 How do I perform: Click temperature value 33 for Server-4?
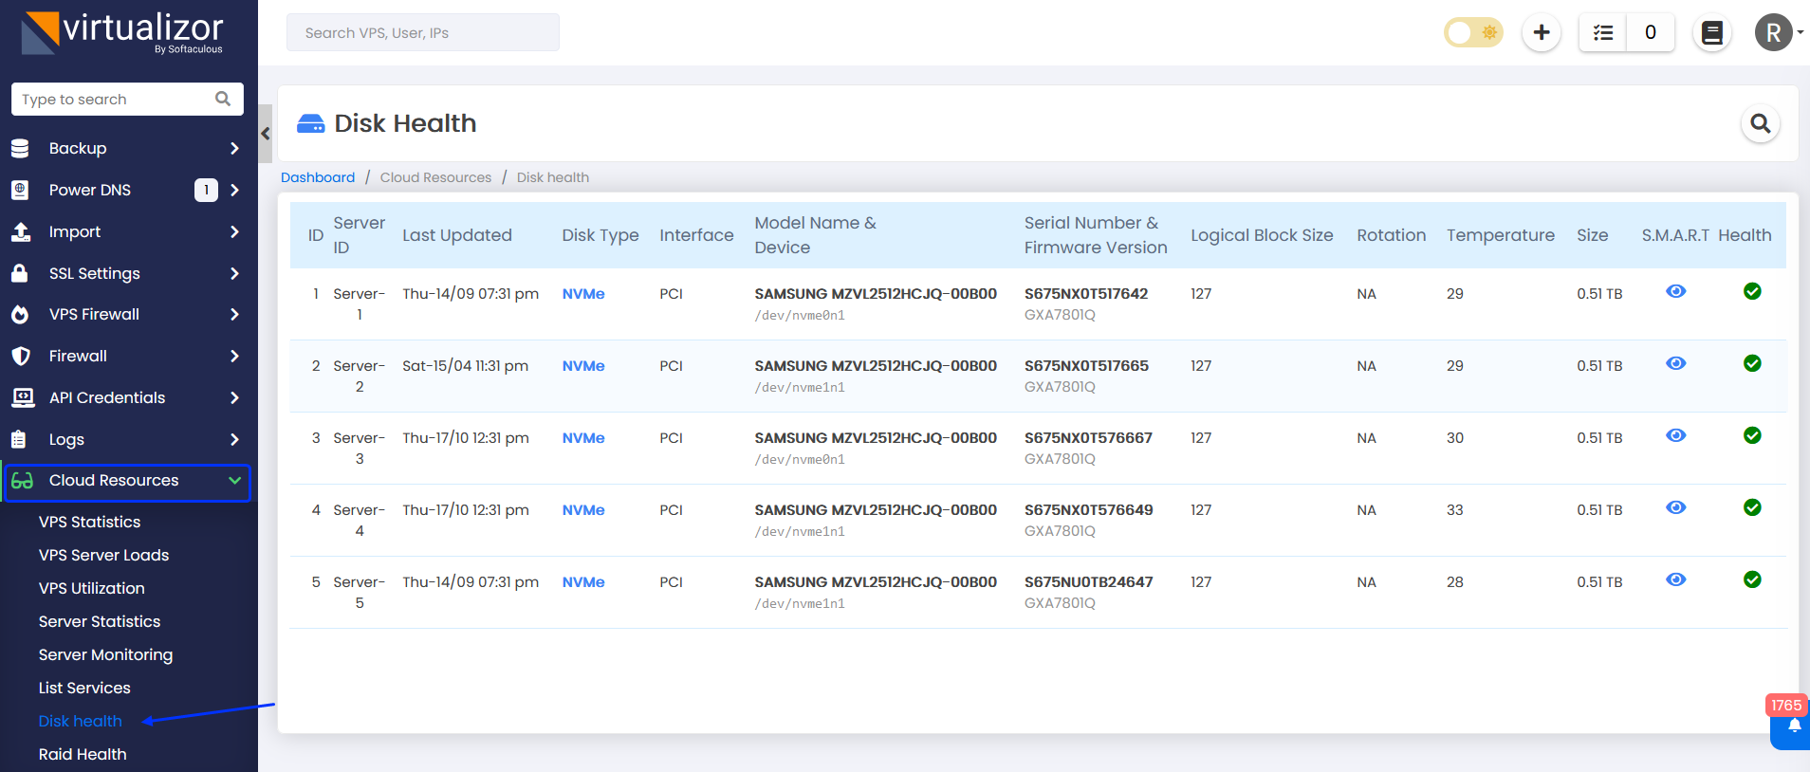point(1454,510)
